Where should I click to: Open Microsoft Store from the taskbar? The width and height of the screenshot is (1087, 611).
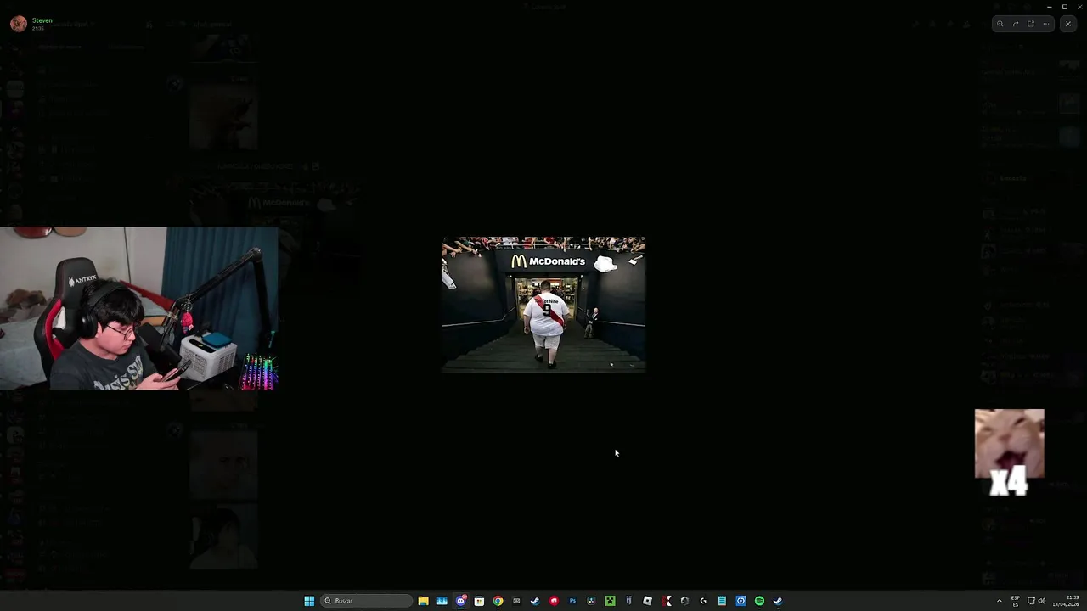click(x=479, y=601)
